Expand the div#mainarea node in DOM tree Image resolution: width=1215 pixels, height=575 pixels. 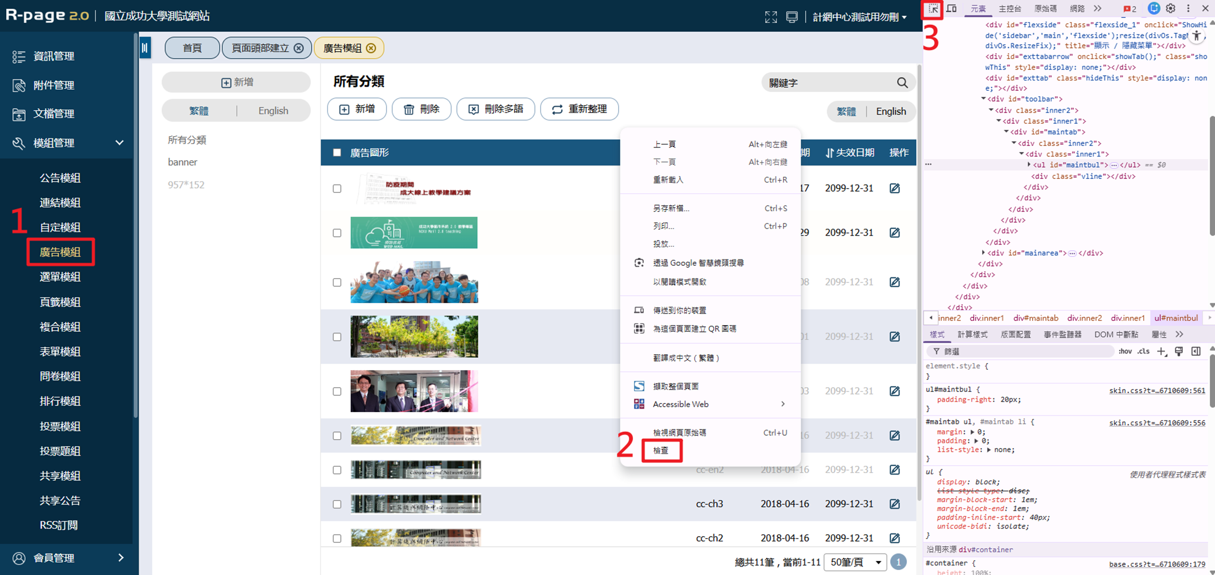983,253
